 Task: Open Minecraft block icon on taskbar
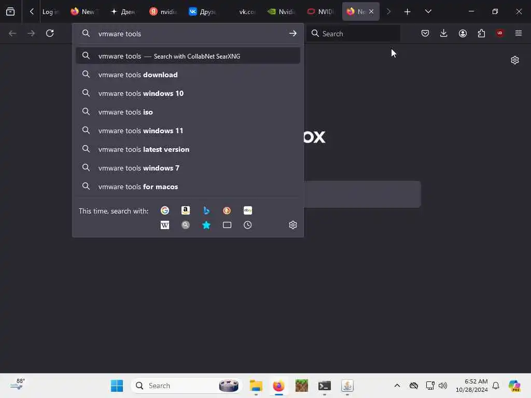click(x=301, y=386)
